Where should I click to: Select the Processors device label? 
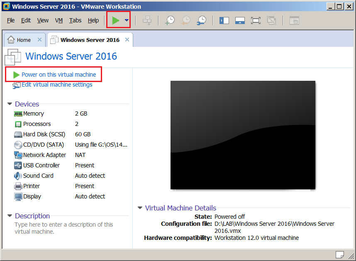[x=37, y=124]
